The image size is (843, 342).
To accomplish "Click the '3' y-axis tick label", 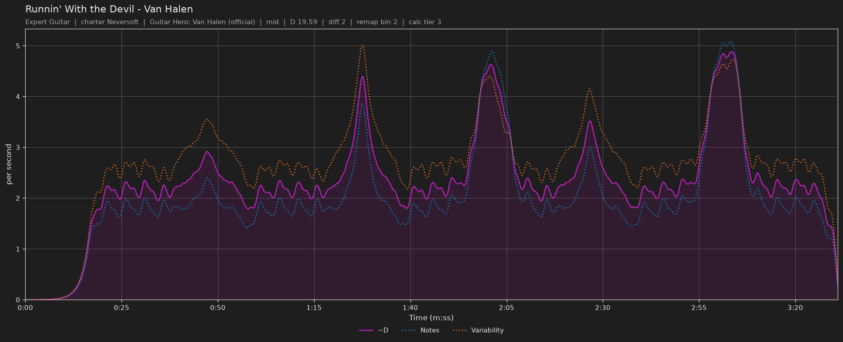I will coord(19,148).
